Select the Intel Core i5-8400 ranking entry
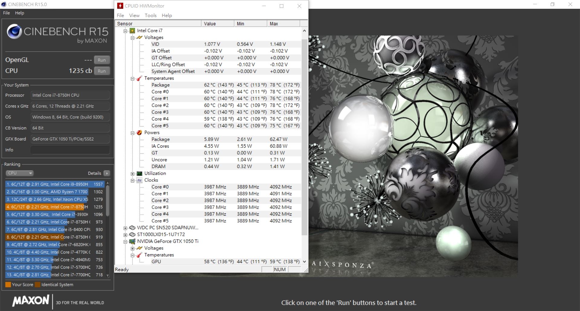 55,229
